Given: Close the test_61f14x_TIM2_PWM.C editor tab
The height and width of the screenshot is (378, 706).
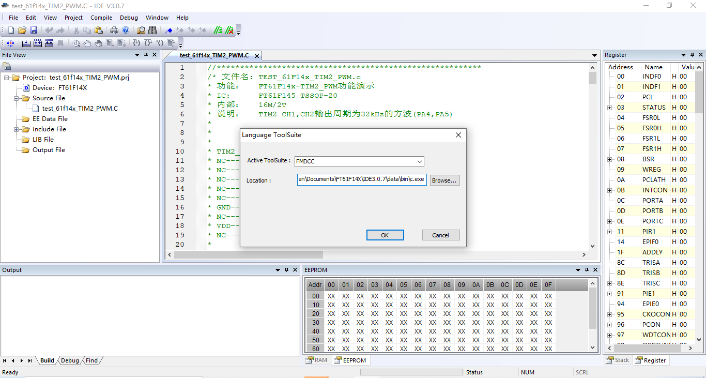Looking at the screenshot, I should 257,56.
